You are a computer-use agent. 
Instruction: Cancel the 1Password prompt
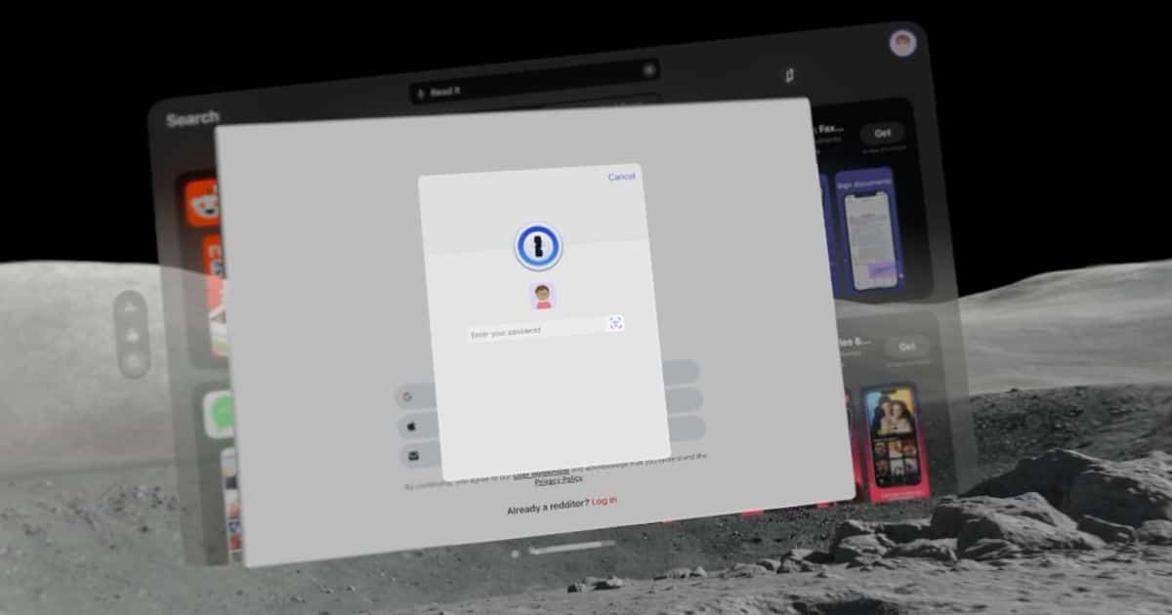tap(621, 177)
